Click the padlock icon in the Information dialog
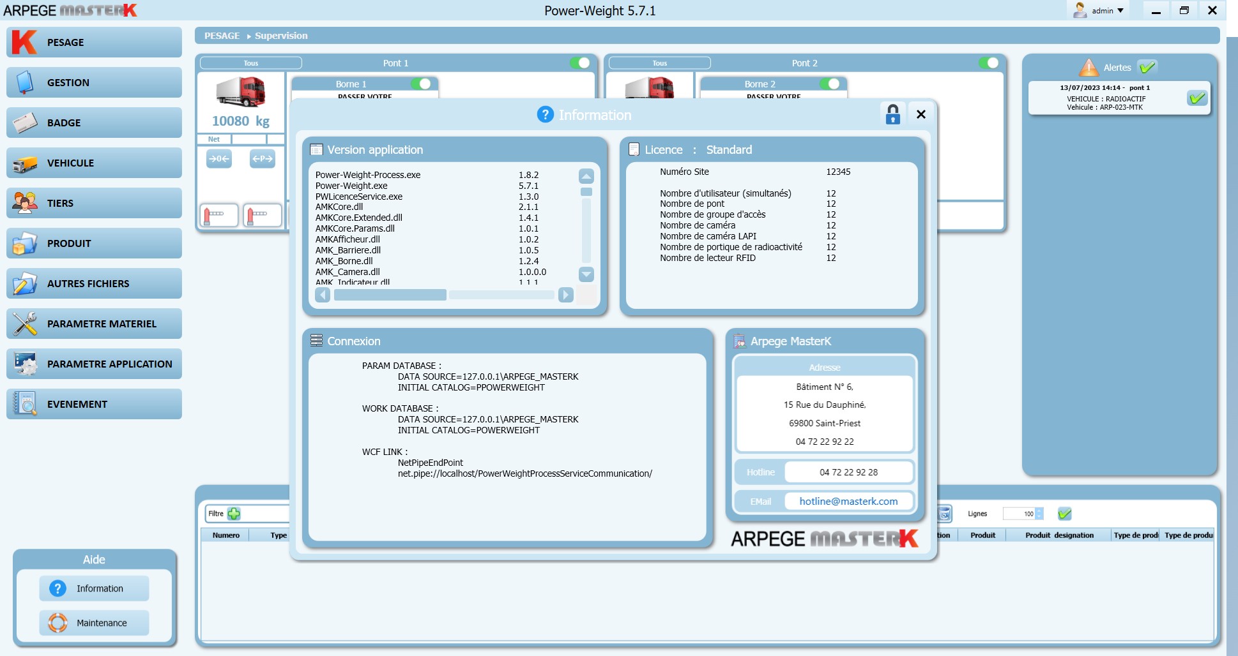 click(892, 114)
